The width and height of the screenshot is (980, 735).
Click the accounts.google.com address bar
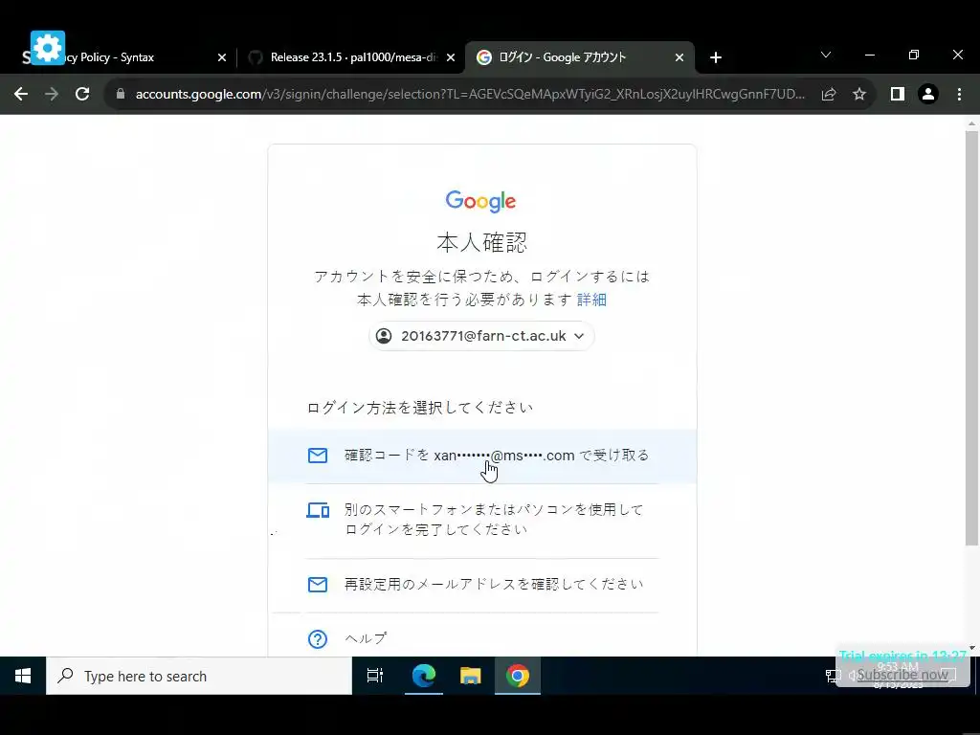[469, 94]
